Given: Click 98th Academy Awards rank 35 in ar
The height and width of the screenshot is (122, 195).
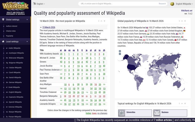Looking at the screenshot, I should tap(61, 54).
